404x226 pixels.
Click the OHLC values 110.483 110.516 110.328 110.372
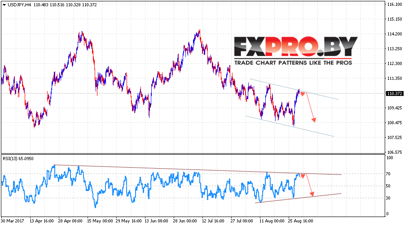[65, 4]
